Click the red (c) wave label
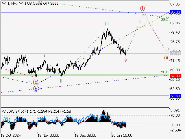Viewport: 185px width, 139px height. pos(36,82)
